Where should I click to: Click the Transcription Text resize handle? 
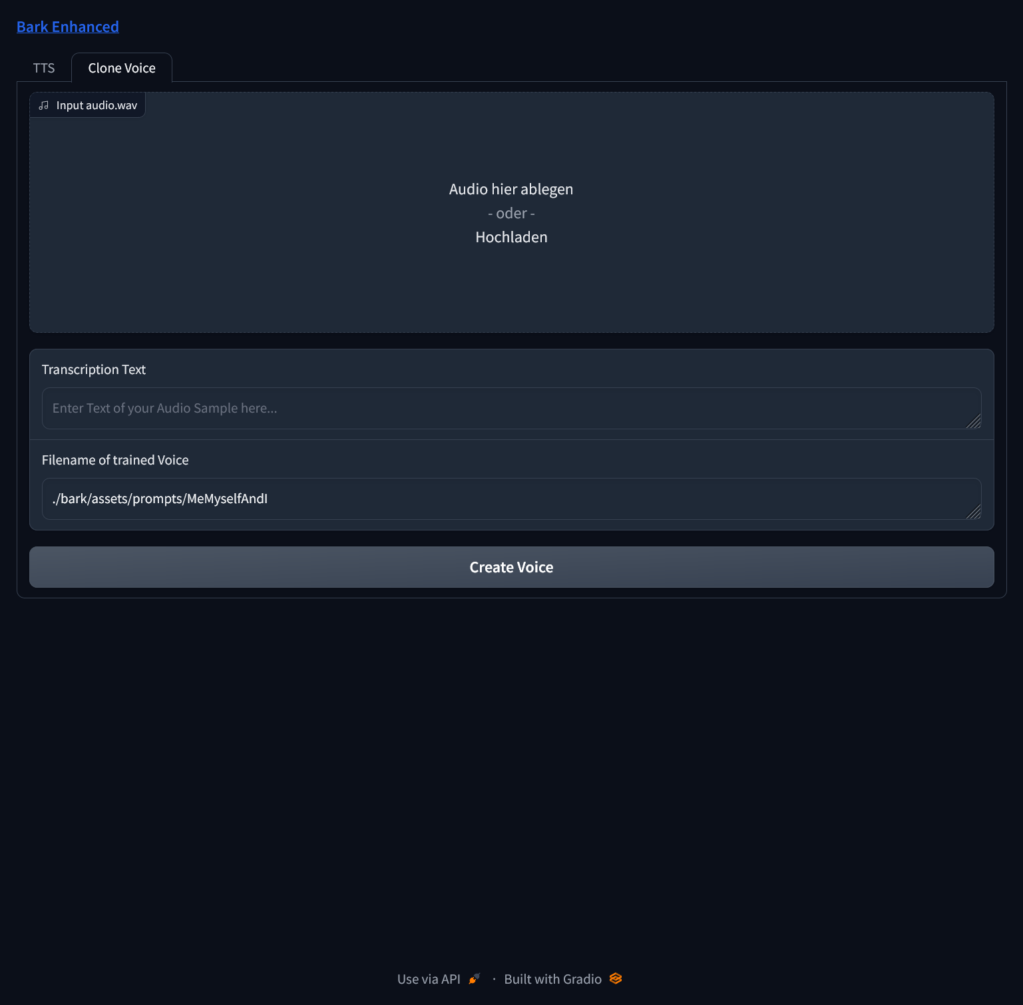(974, 421)
